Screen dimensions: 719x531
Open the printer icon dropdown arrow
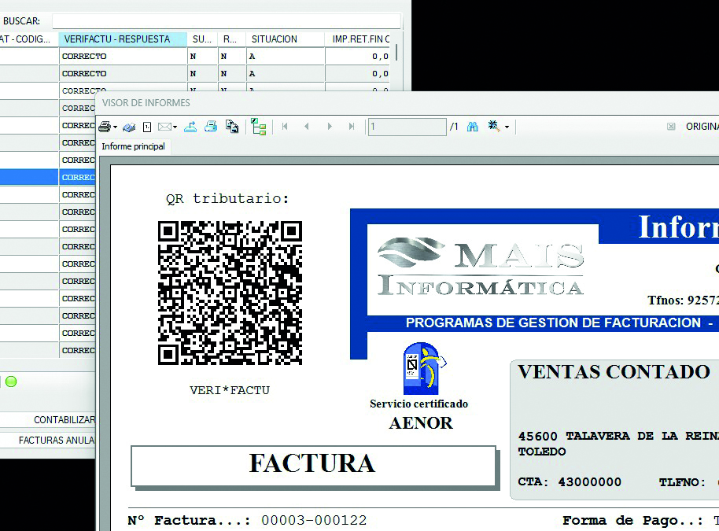(115, 127)
